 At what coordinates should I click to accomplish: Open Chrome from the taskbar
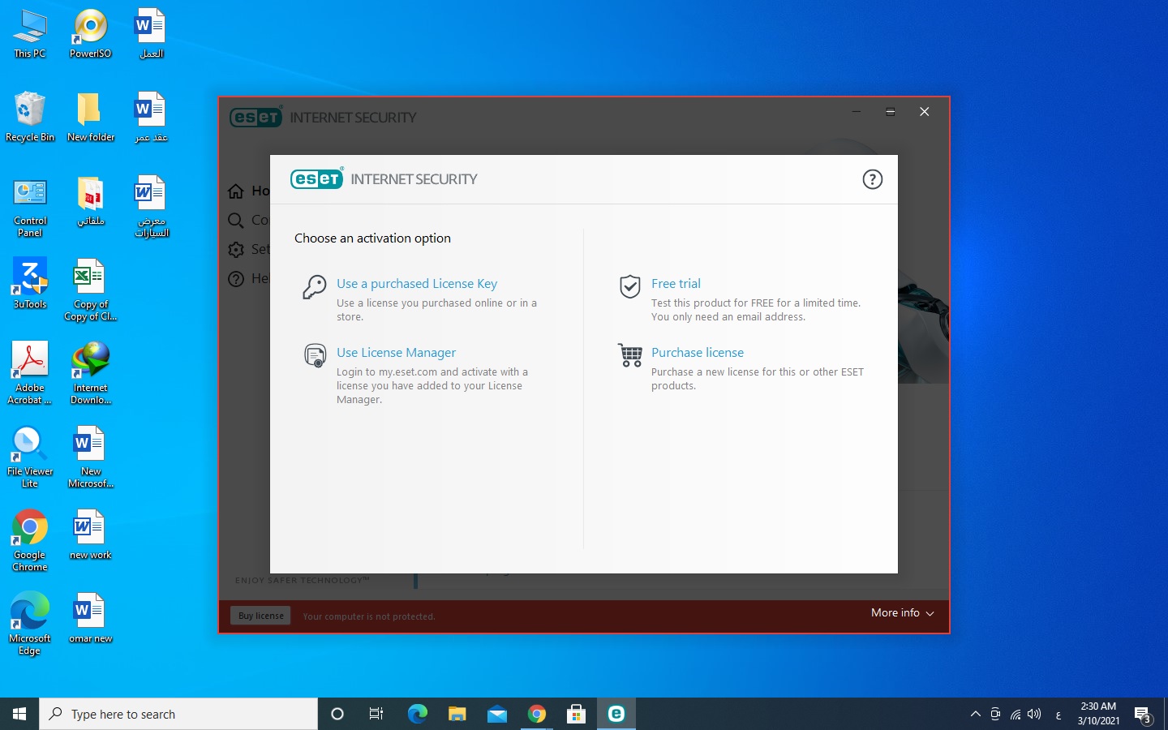point(536,714)
